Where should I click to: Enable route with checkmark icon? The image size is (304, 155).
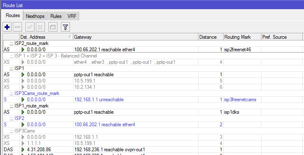(30, 27)
